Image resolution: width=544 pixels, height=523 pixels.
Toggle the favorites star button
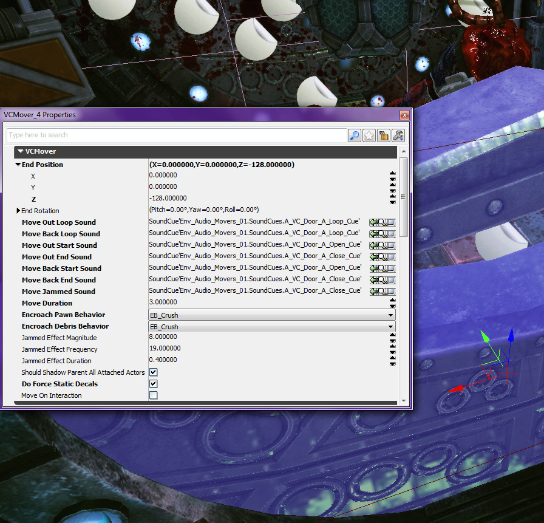click(x=369, y=135)
